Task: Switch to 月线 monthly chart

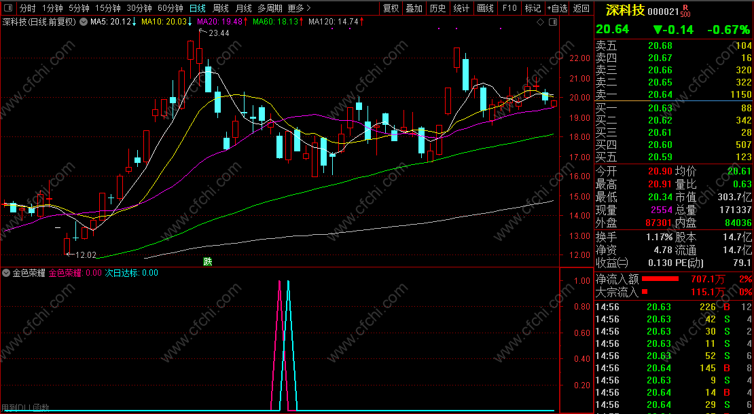Action: click(244, 8)
